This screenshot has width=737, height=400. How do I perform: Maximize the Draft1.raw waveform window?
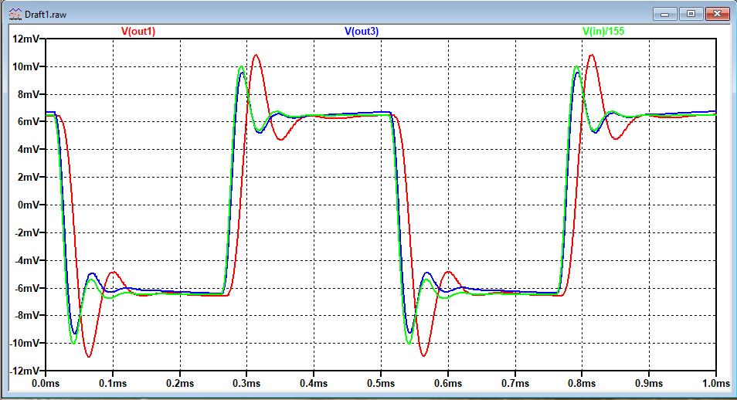coord(691,14)
